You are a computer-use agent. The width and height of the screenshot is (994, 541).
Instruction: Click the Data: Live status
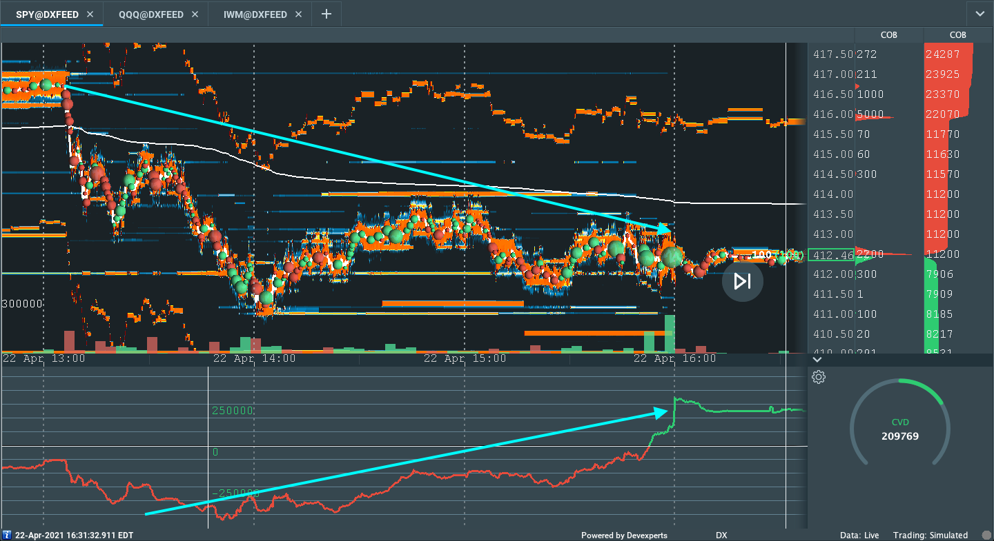(x=859, y=535)
